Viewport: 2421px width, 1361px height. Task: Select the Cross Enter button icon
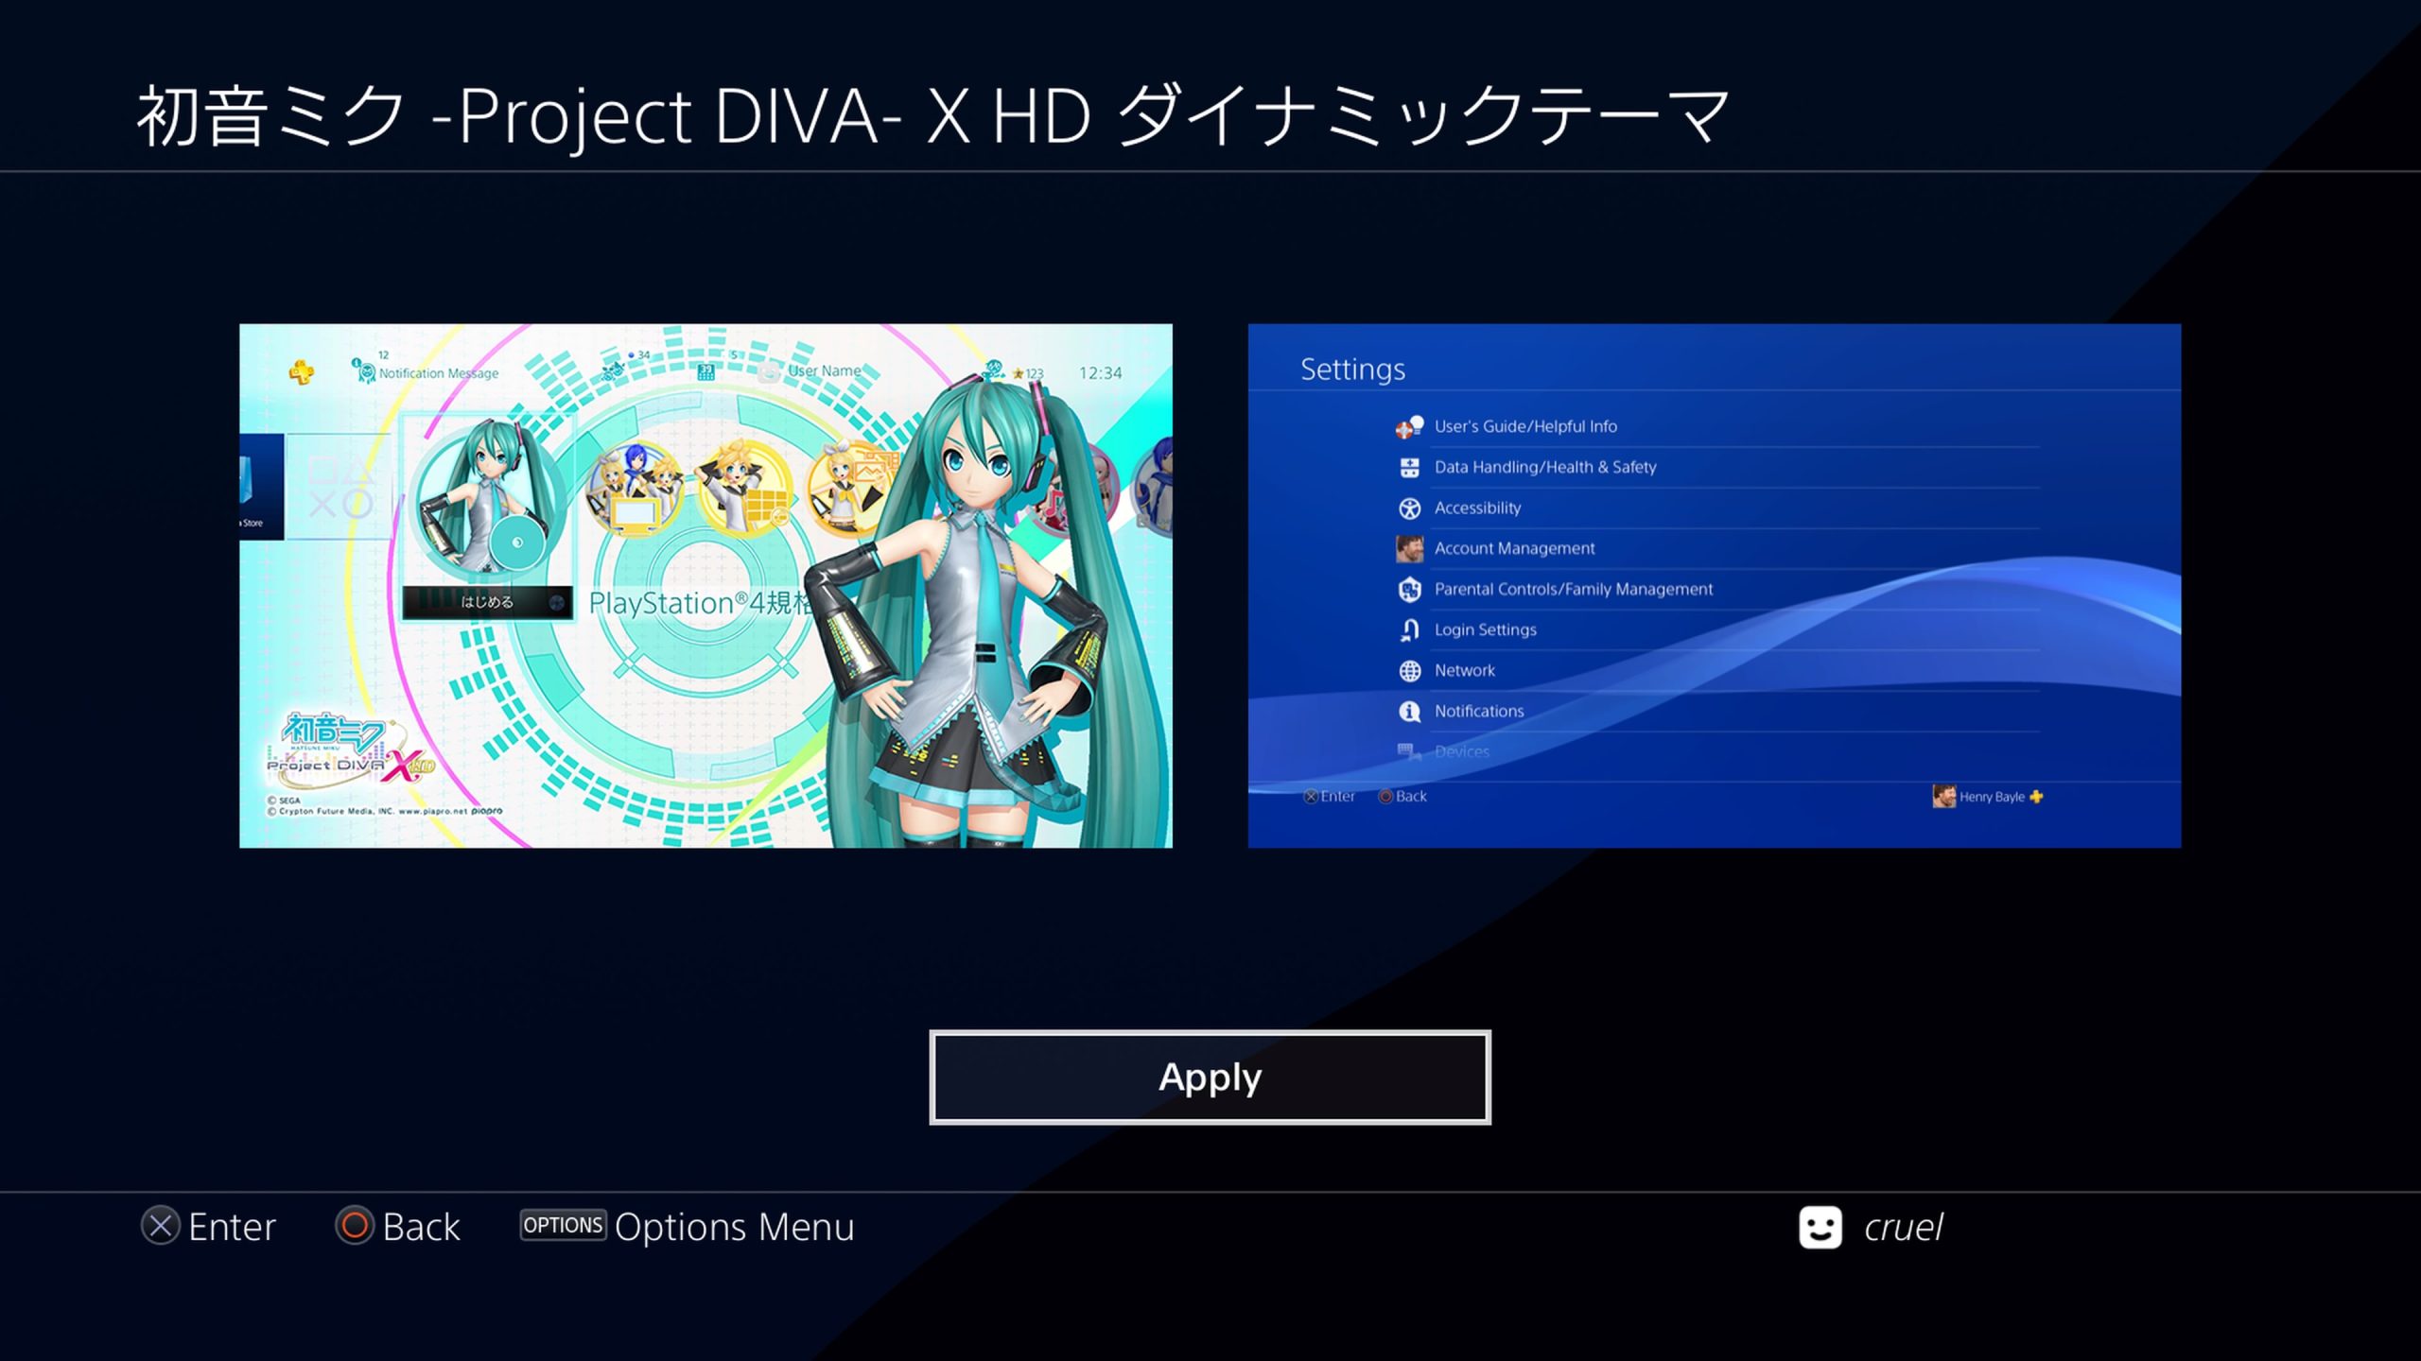click(161, 1226)
